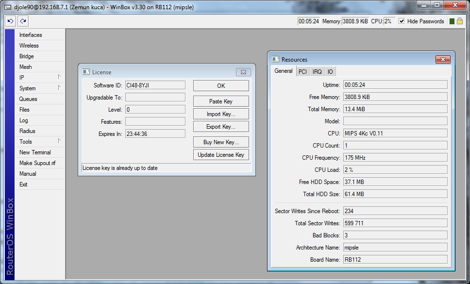
Task: Click the CPU Count field
Action: [395, 145]
